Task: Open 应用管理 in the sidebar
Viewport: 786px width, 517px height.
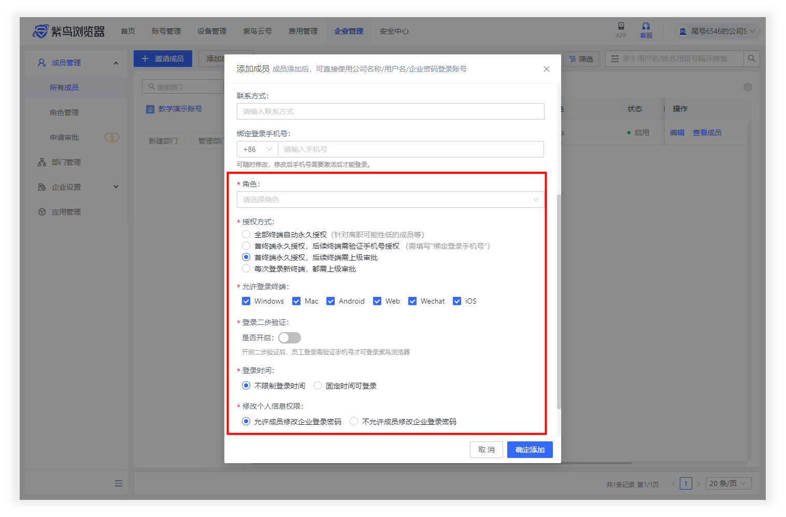Action: [x=66, y=212]
